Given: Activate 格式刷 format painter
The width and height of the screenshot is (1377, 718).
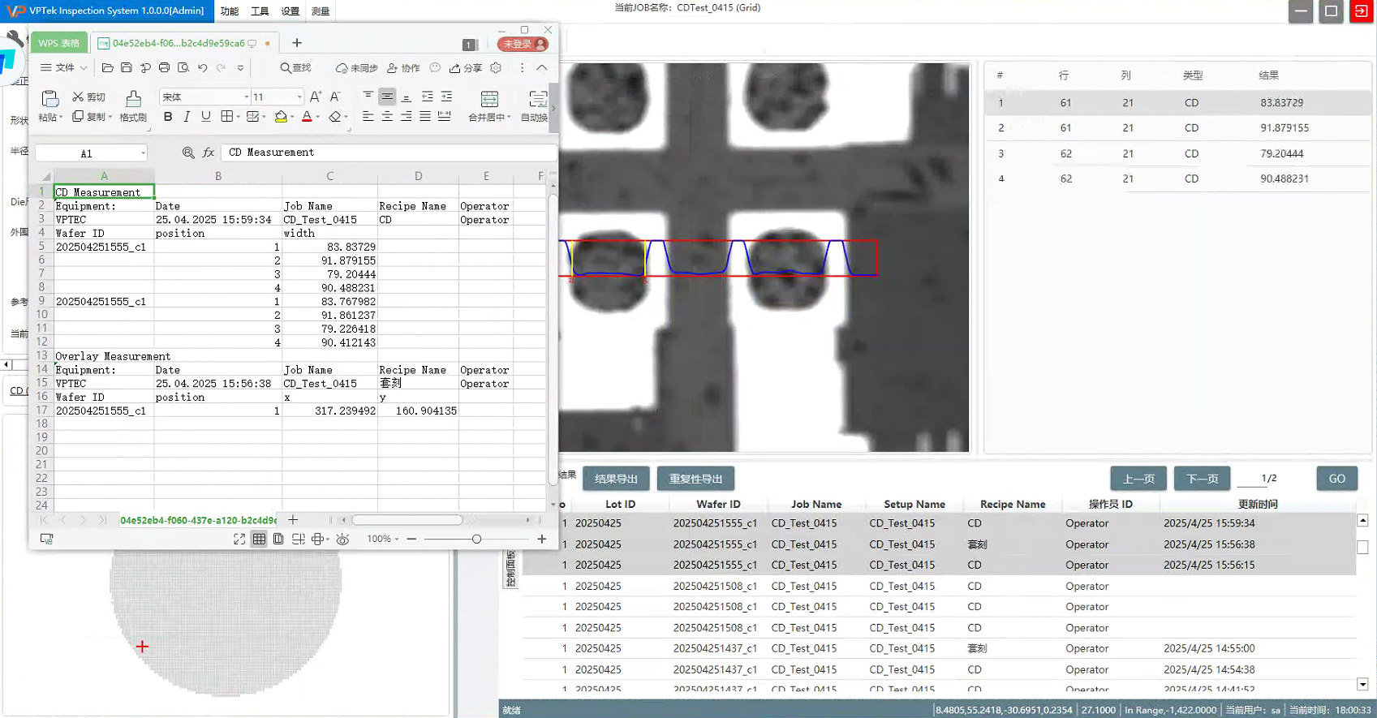Looking at the screenshot, I should point(133,106).
